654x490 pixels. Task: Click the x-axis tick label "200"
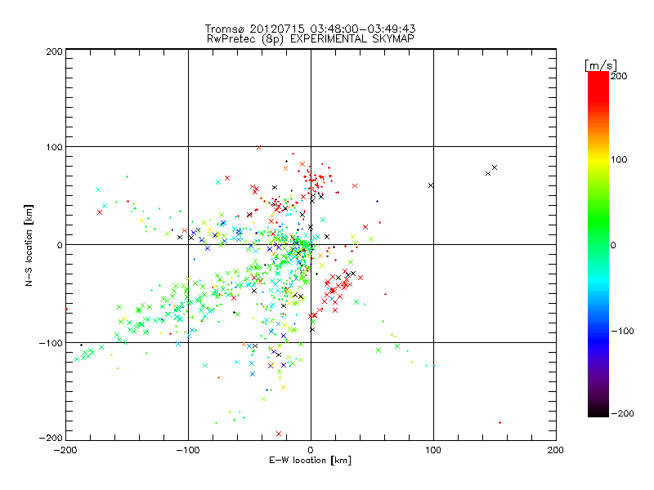(556, 450)
